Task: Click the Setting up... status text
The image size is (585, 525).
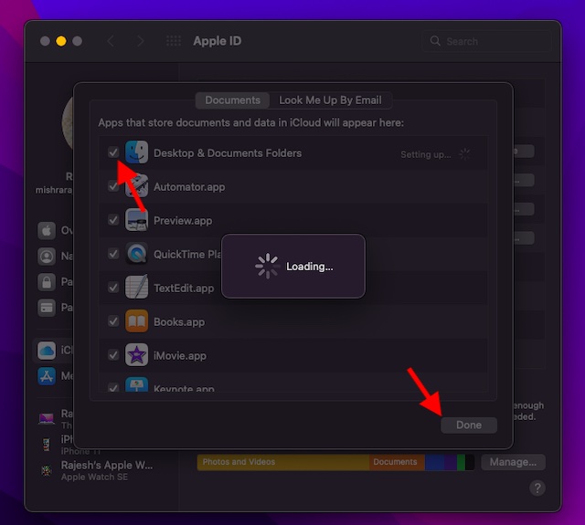Action: point(426,154)
